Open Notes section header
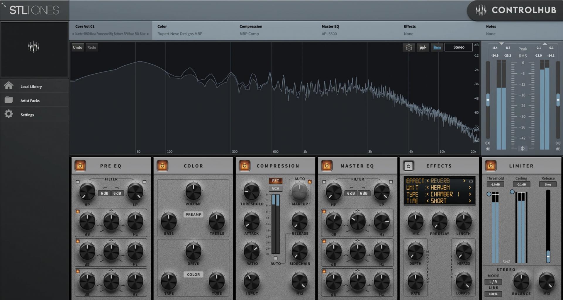The image size is (563, 300). click(491, 26)
